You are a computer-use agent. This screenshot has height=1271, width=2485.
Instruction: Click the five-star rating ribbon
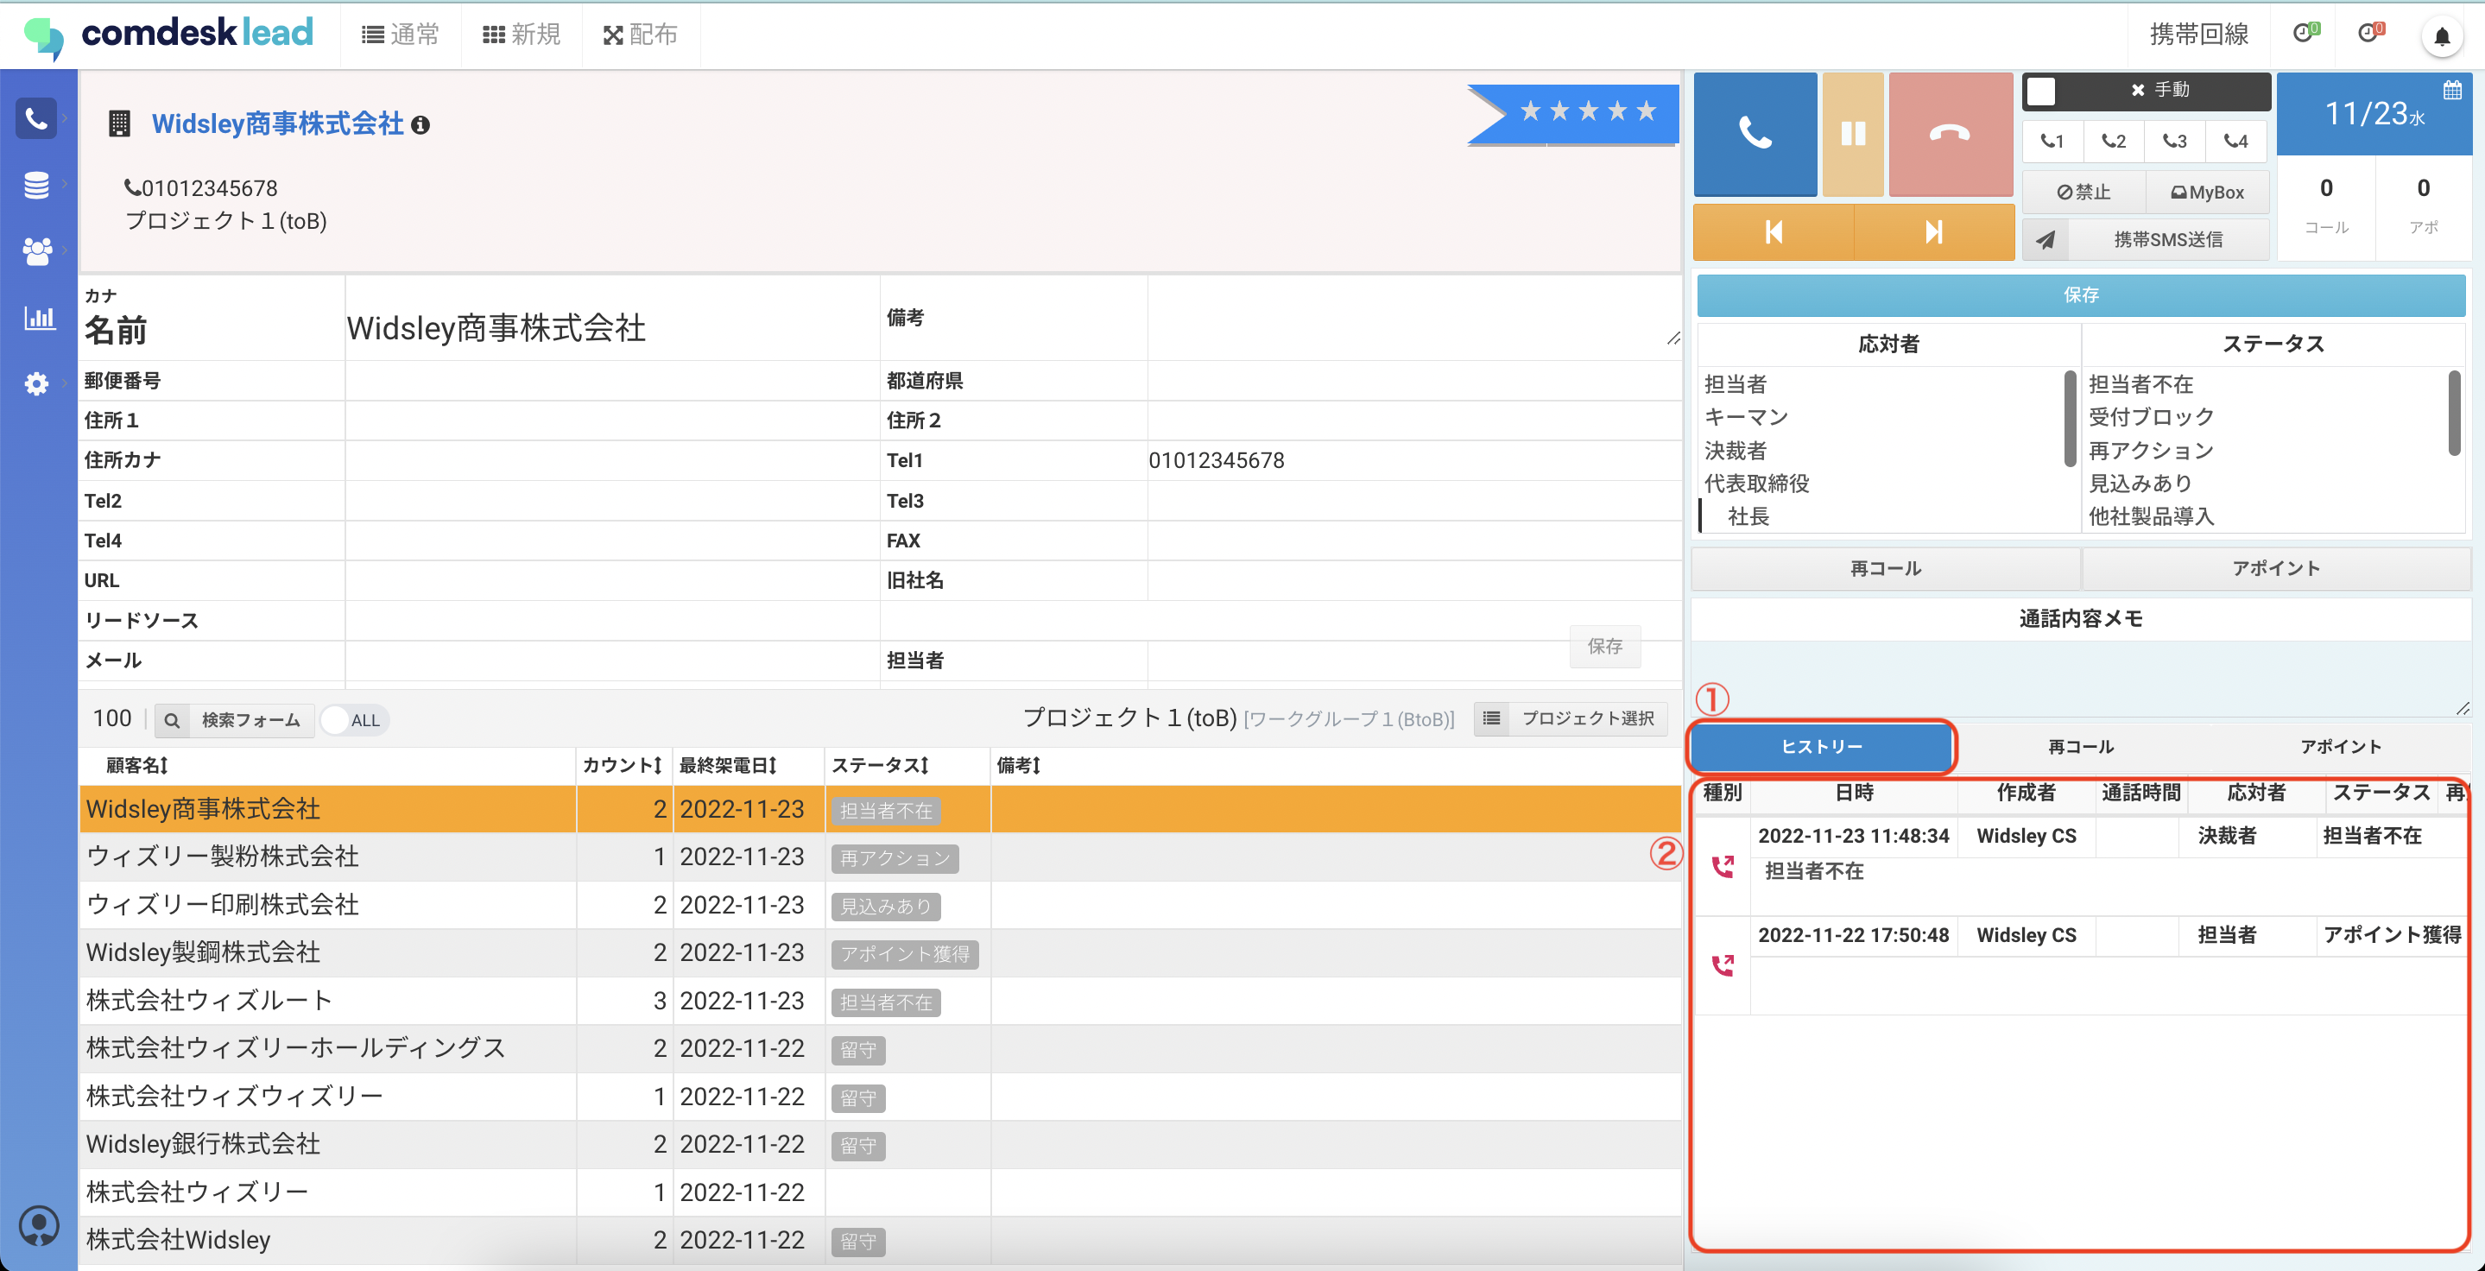(x=1587, y=112)
